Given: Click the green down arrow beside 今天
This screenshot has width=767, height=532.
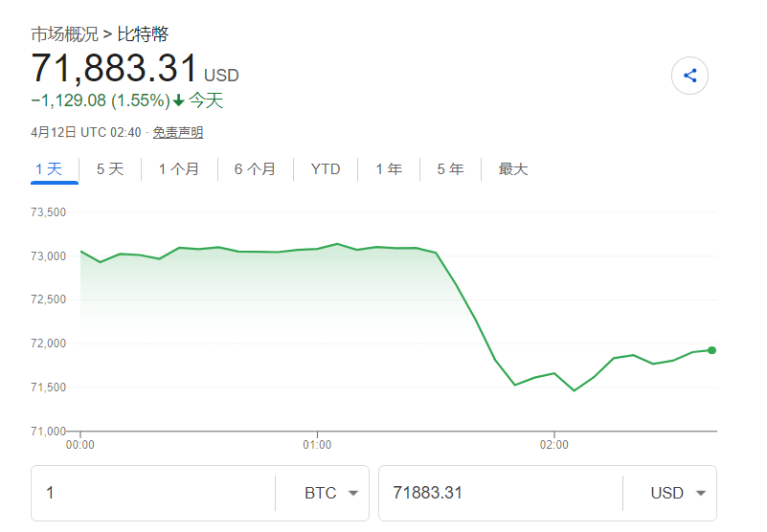Looking at the screenshot, I should pyautogui.click(x=178, y=100).
